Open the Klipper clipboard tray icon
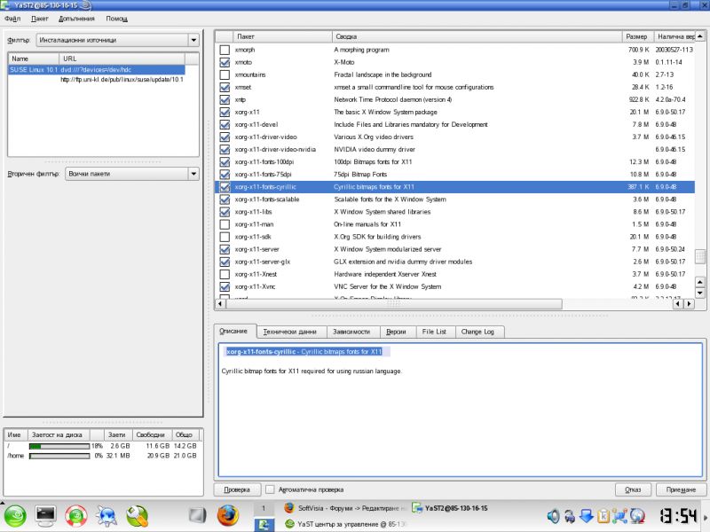Image resolution: width=710 pixels, height=532 pixels. pyautogui.click(x=603, y=516)
